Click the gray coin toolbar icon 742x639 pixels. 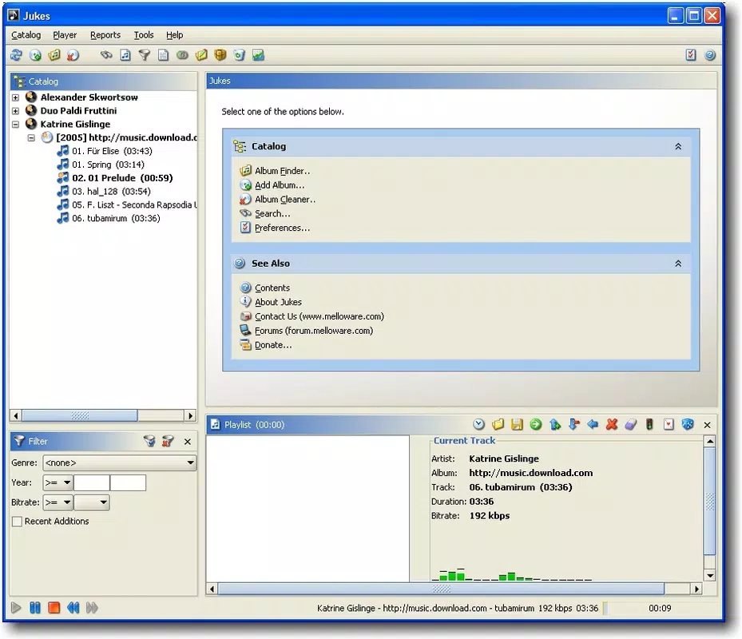tap(182, 55)
